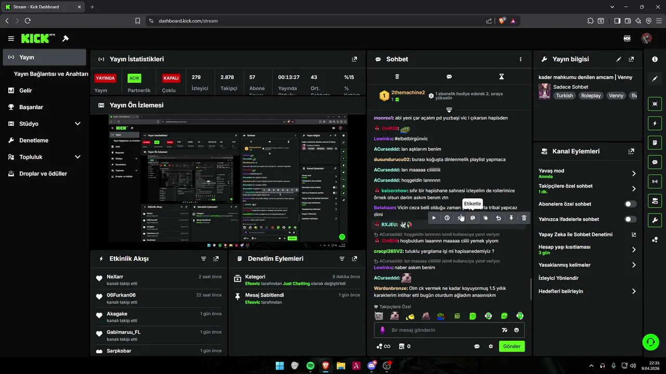
Task: Expand Takipçilere özel sohbet options
Action: coord(634,189)
